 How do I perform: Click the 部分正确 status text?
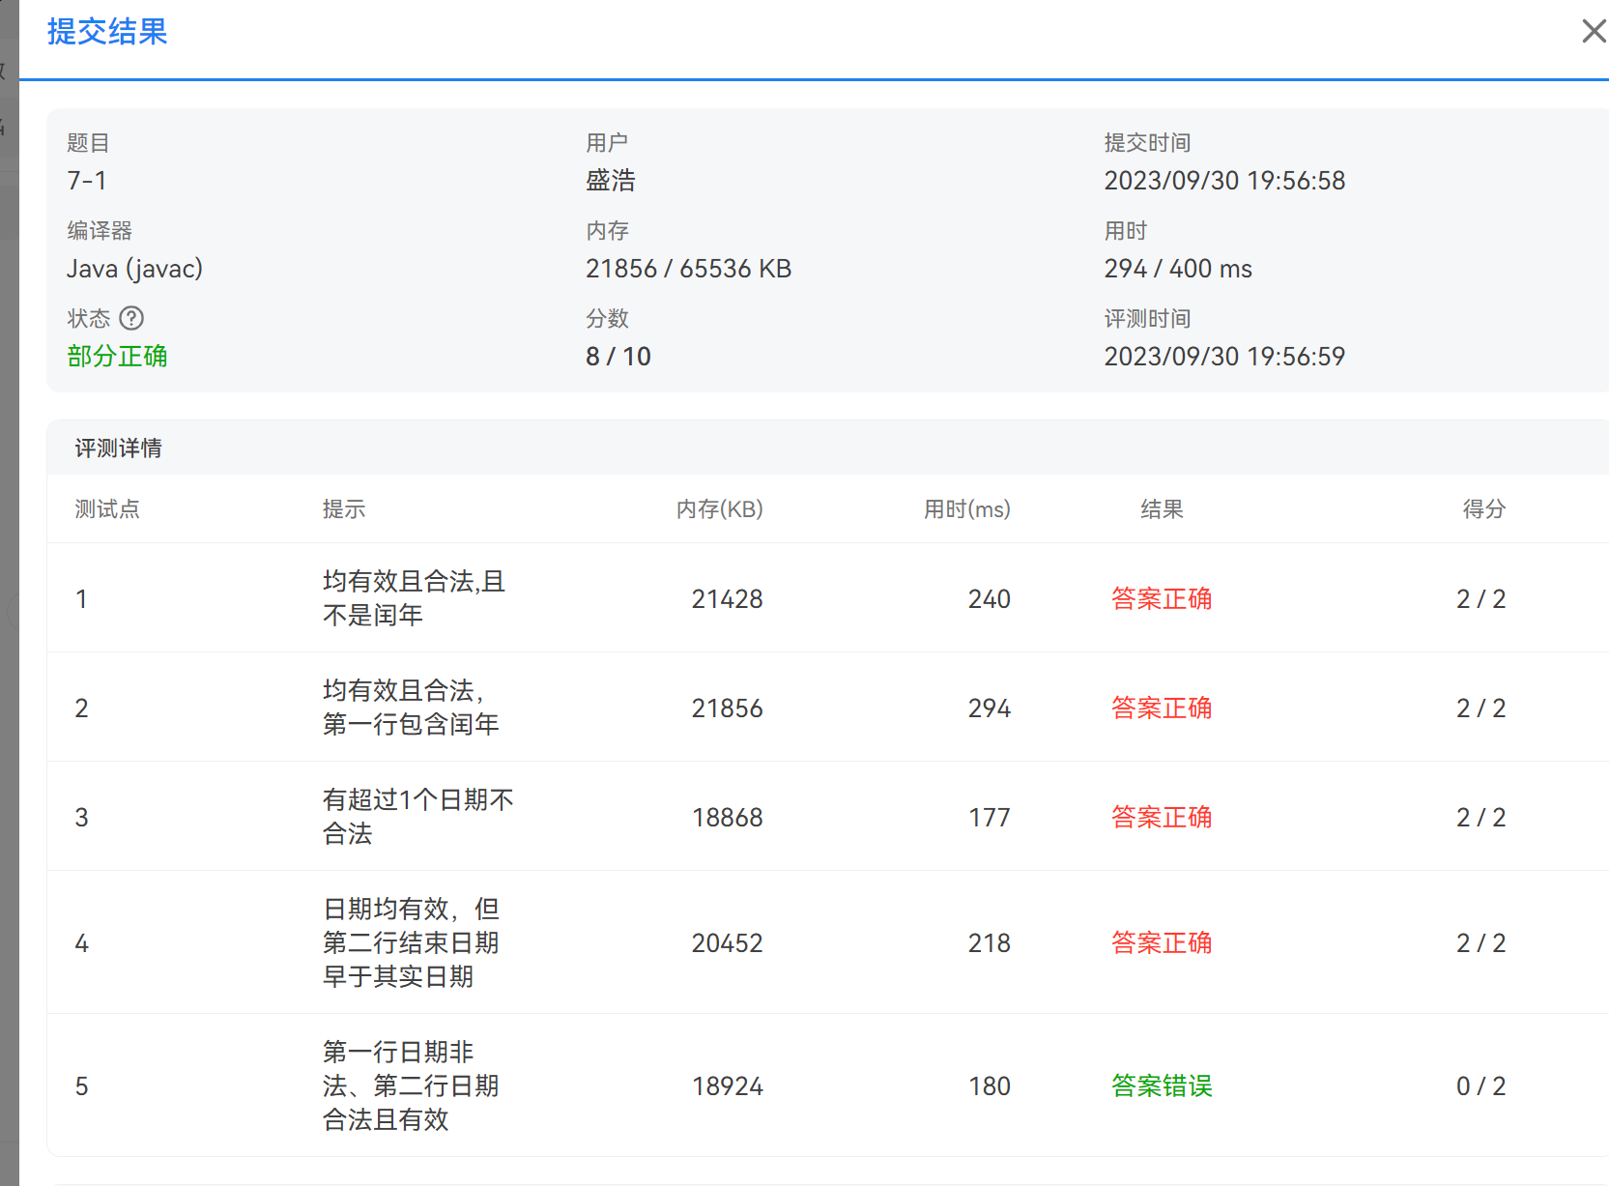(117, 357)
